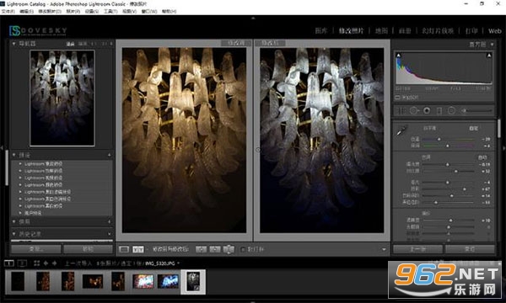Clear history with the X icon
The width and height of the screenshot is (506, 303).
coord(110,234)
